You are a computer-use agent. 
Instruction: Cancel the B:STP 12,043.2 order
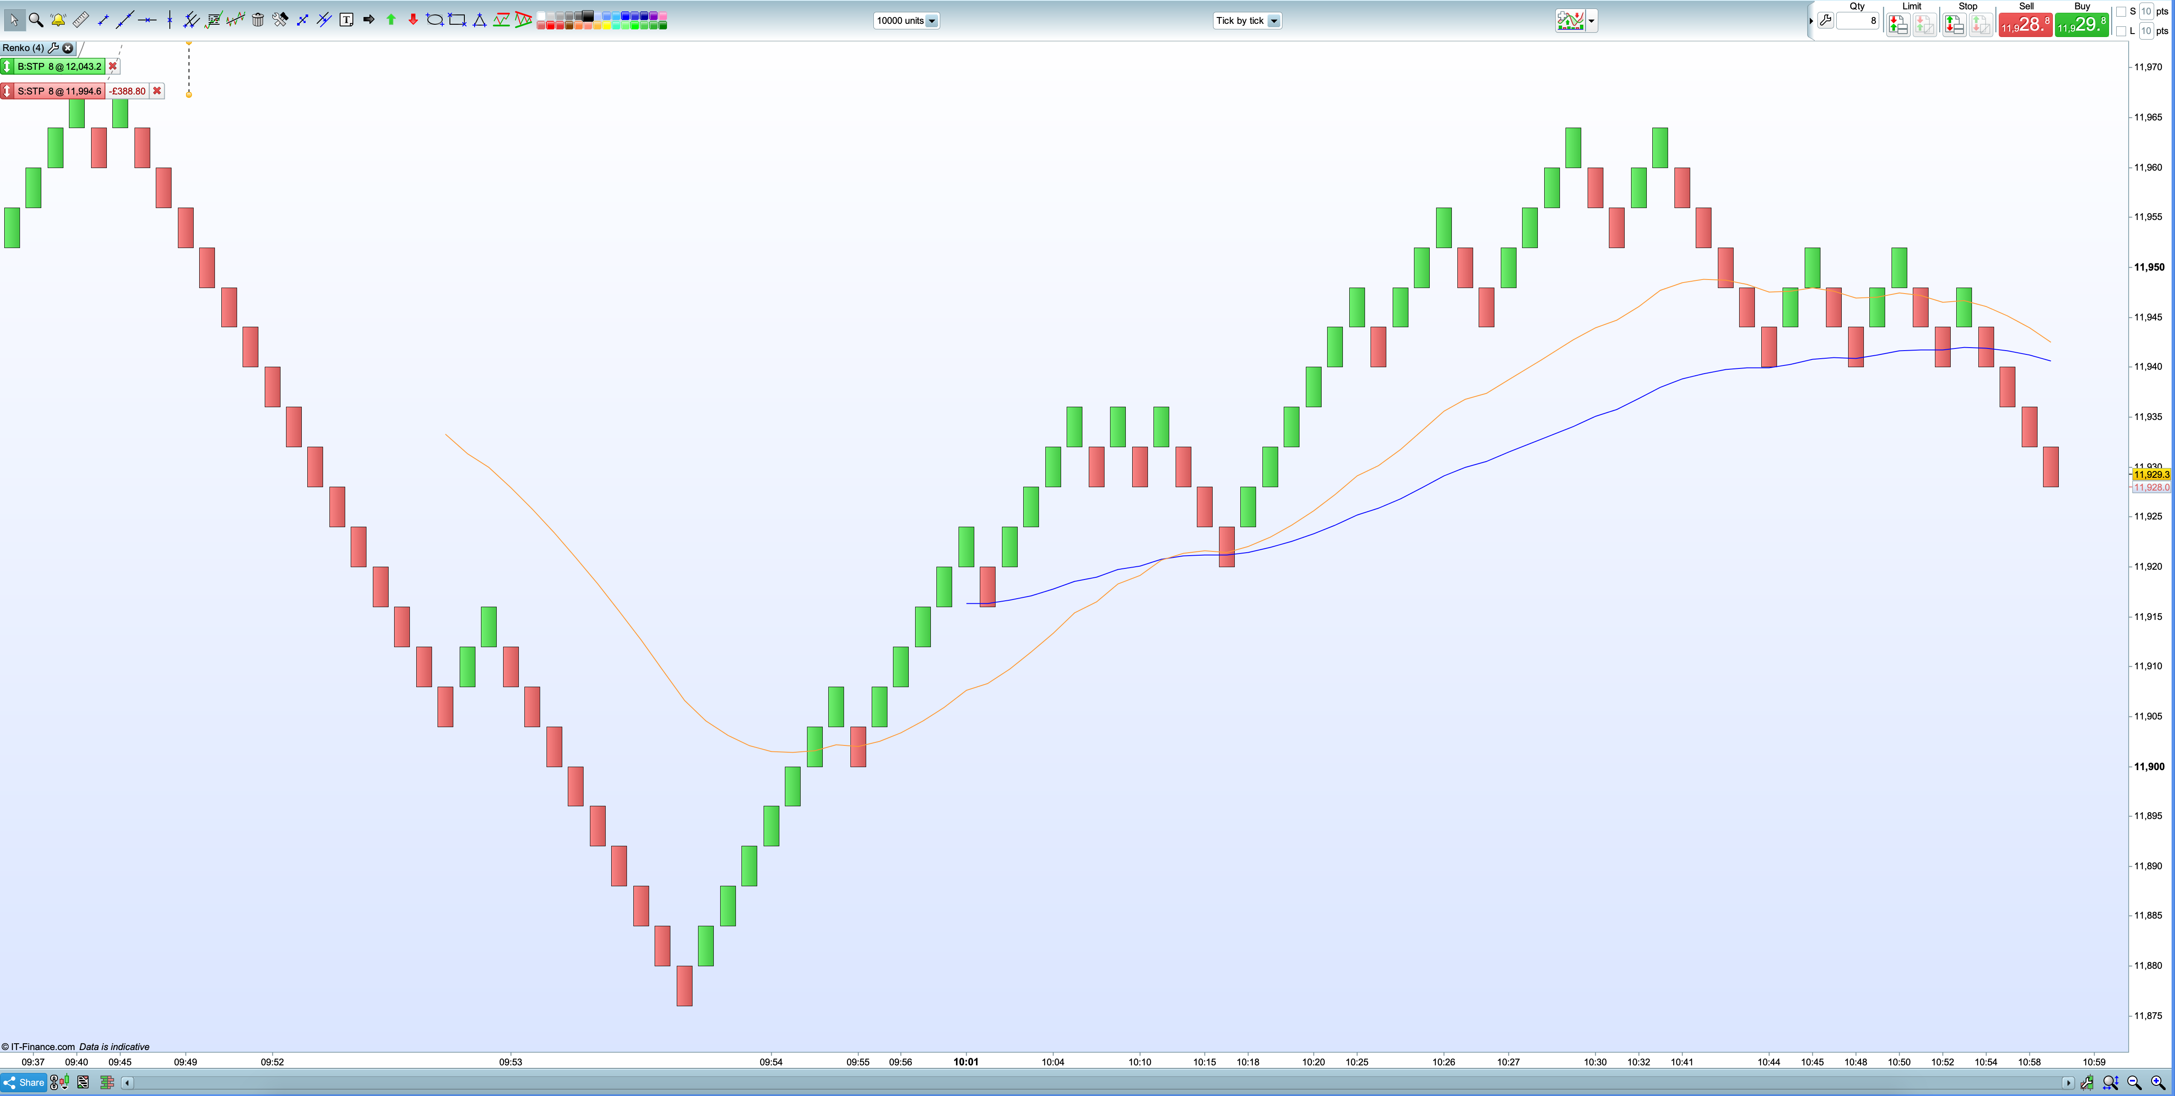click(113, 66)
